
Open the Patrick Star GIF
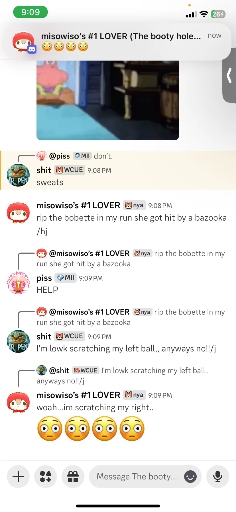(108, 100)
